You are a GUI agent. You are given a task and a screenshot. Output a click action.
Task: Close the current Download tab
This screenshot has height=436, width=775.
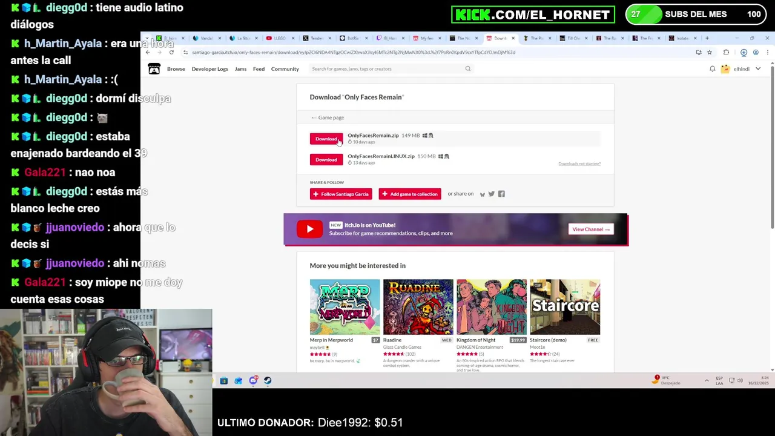click(x=513, y=38)
